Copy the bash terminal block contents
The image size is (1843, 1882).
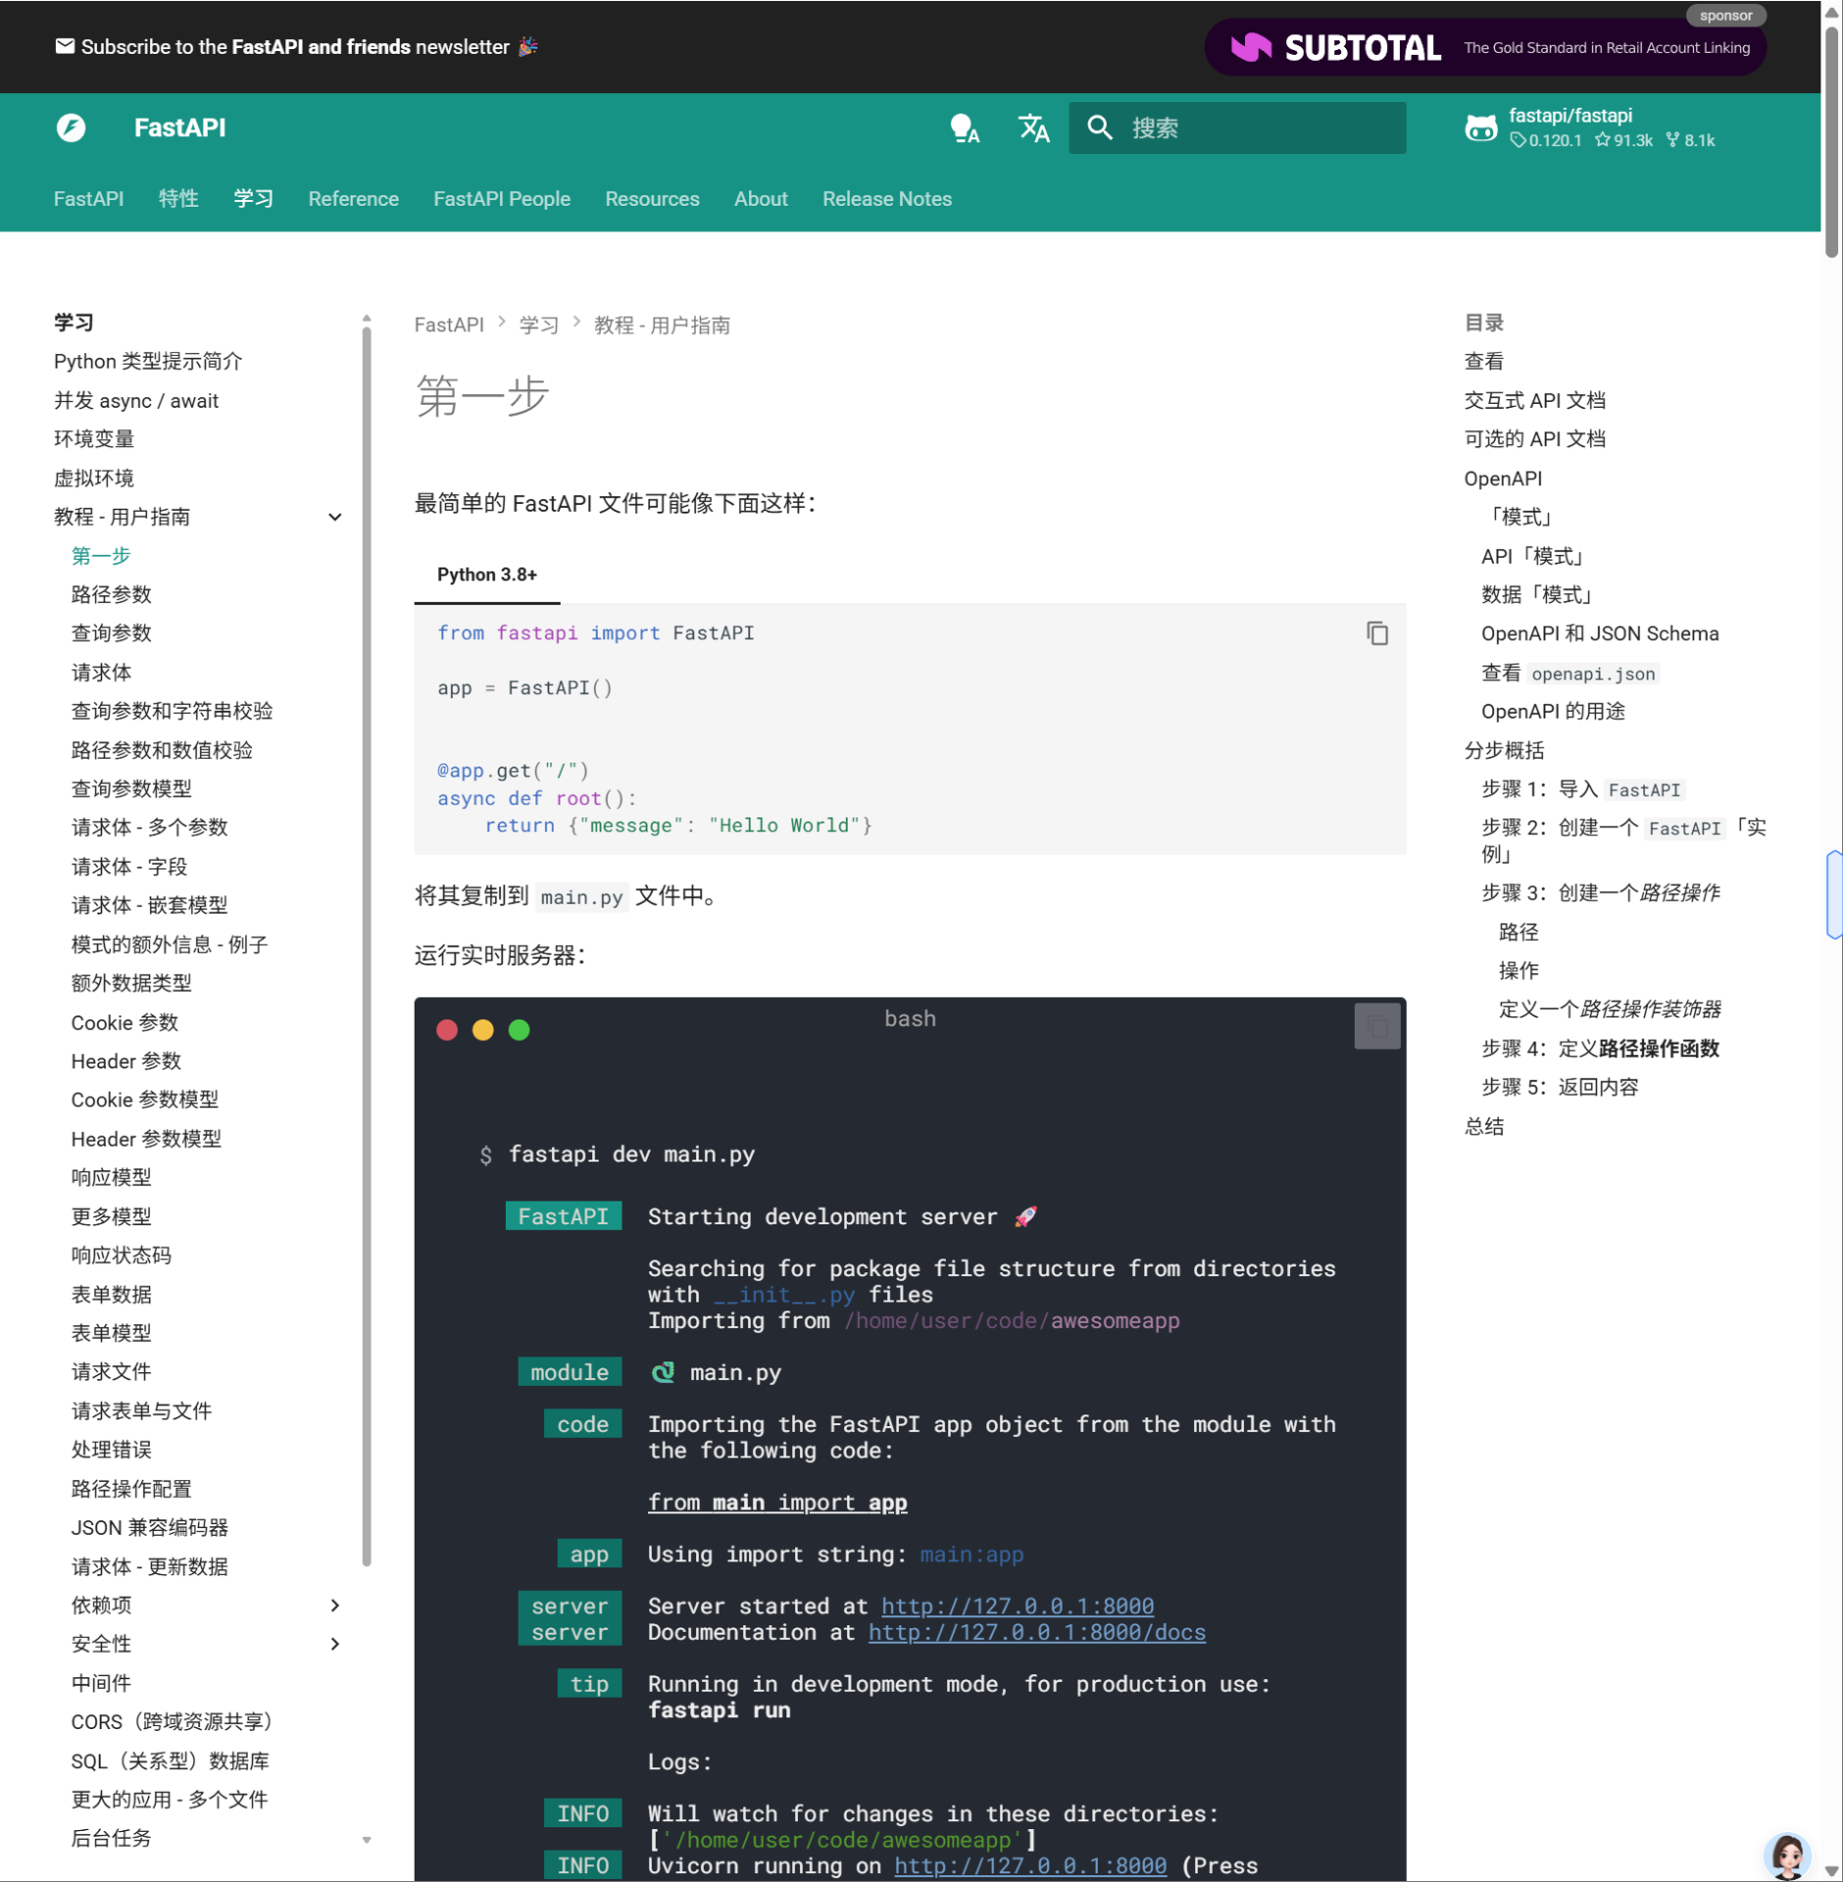point(1377,1026)
